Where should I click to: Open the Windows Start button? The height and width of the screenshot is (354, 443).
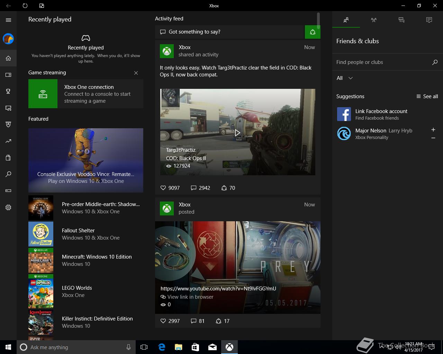(x=8, y=347)
